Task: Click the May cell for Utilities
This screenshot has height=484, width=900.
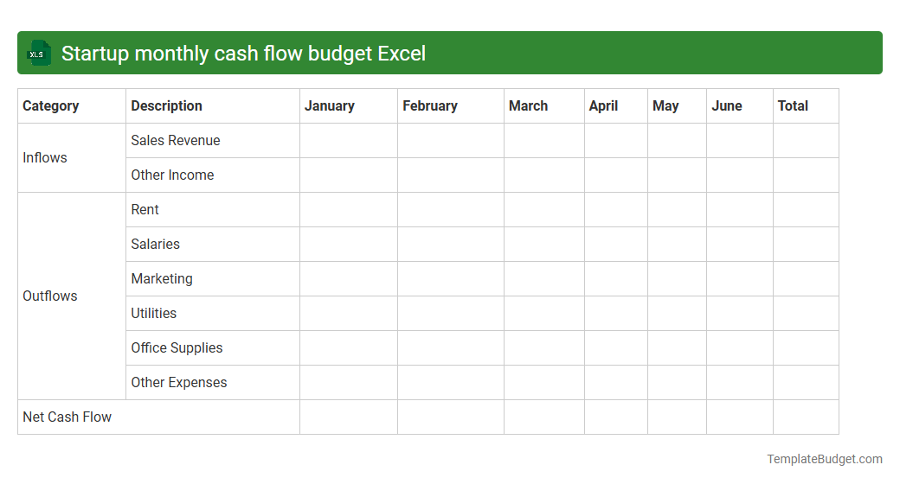Action: (677, 313)
